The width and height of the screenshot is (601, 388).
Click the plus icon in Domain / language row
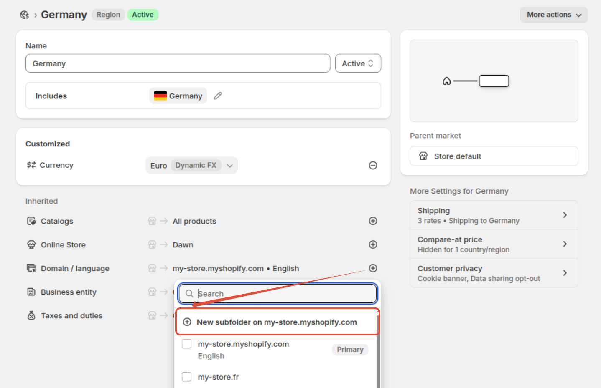373,268
